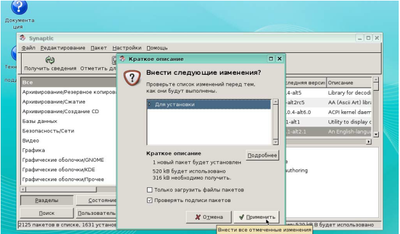The width and height of the screenshot is (400, 234).
Task: Click the Отметить для обновления toolbar button
Action: (98, 63)
